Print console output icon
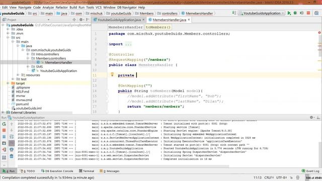Image resolution: width=322 pixels, height=181 pixels. coord(12,150)
